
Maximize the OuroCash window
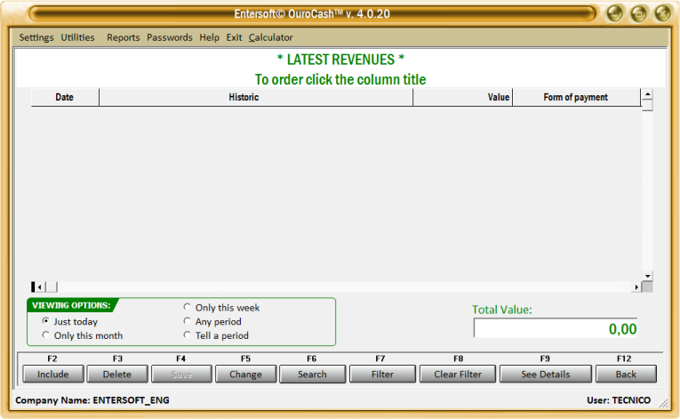click(x=638, y=13)
